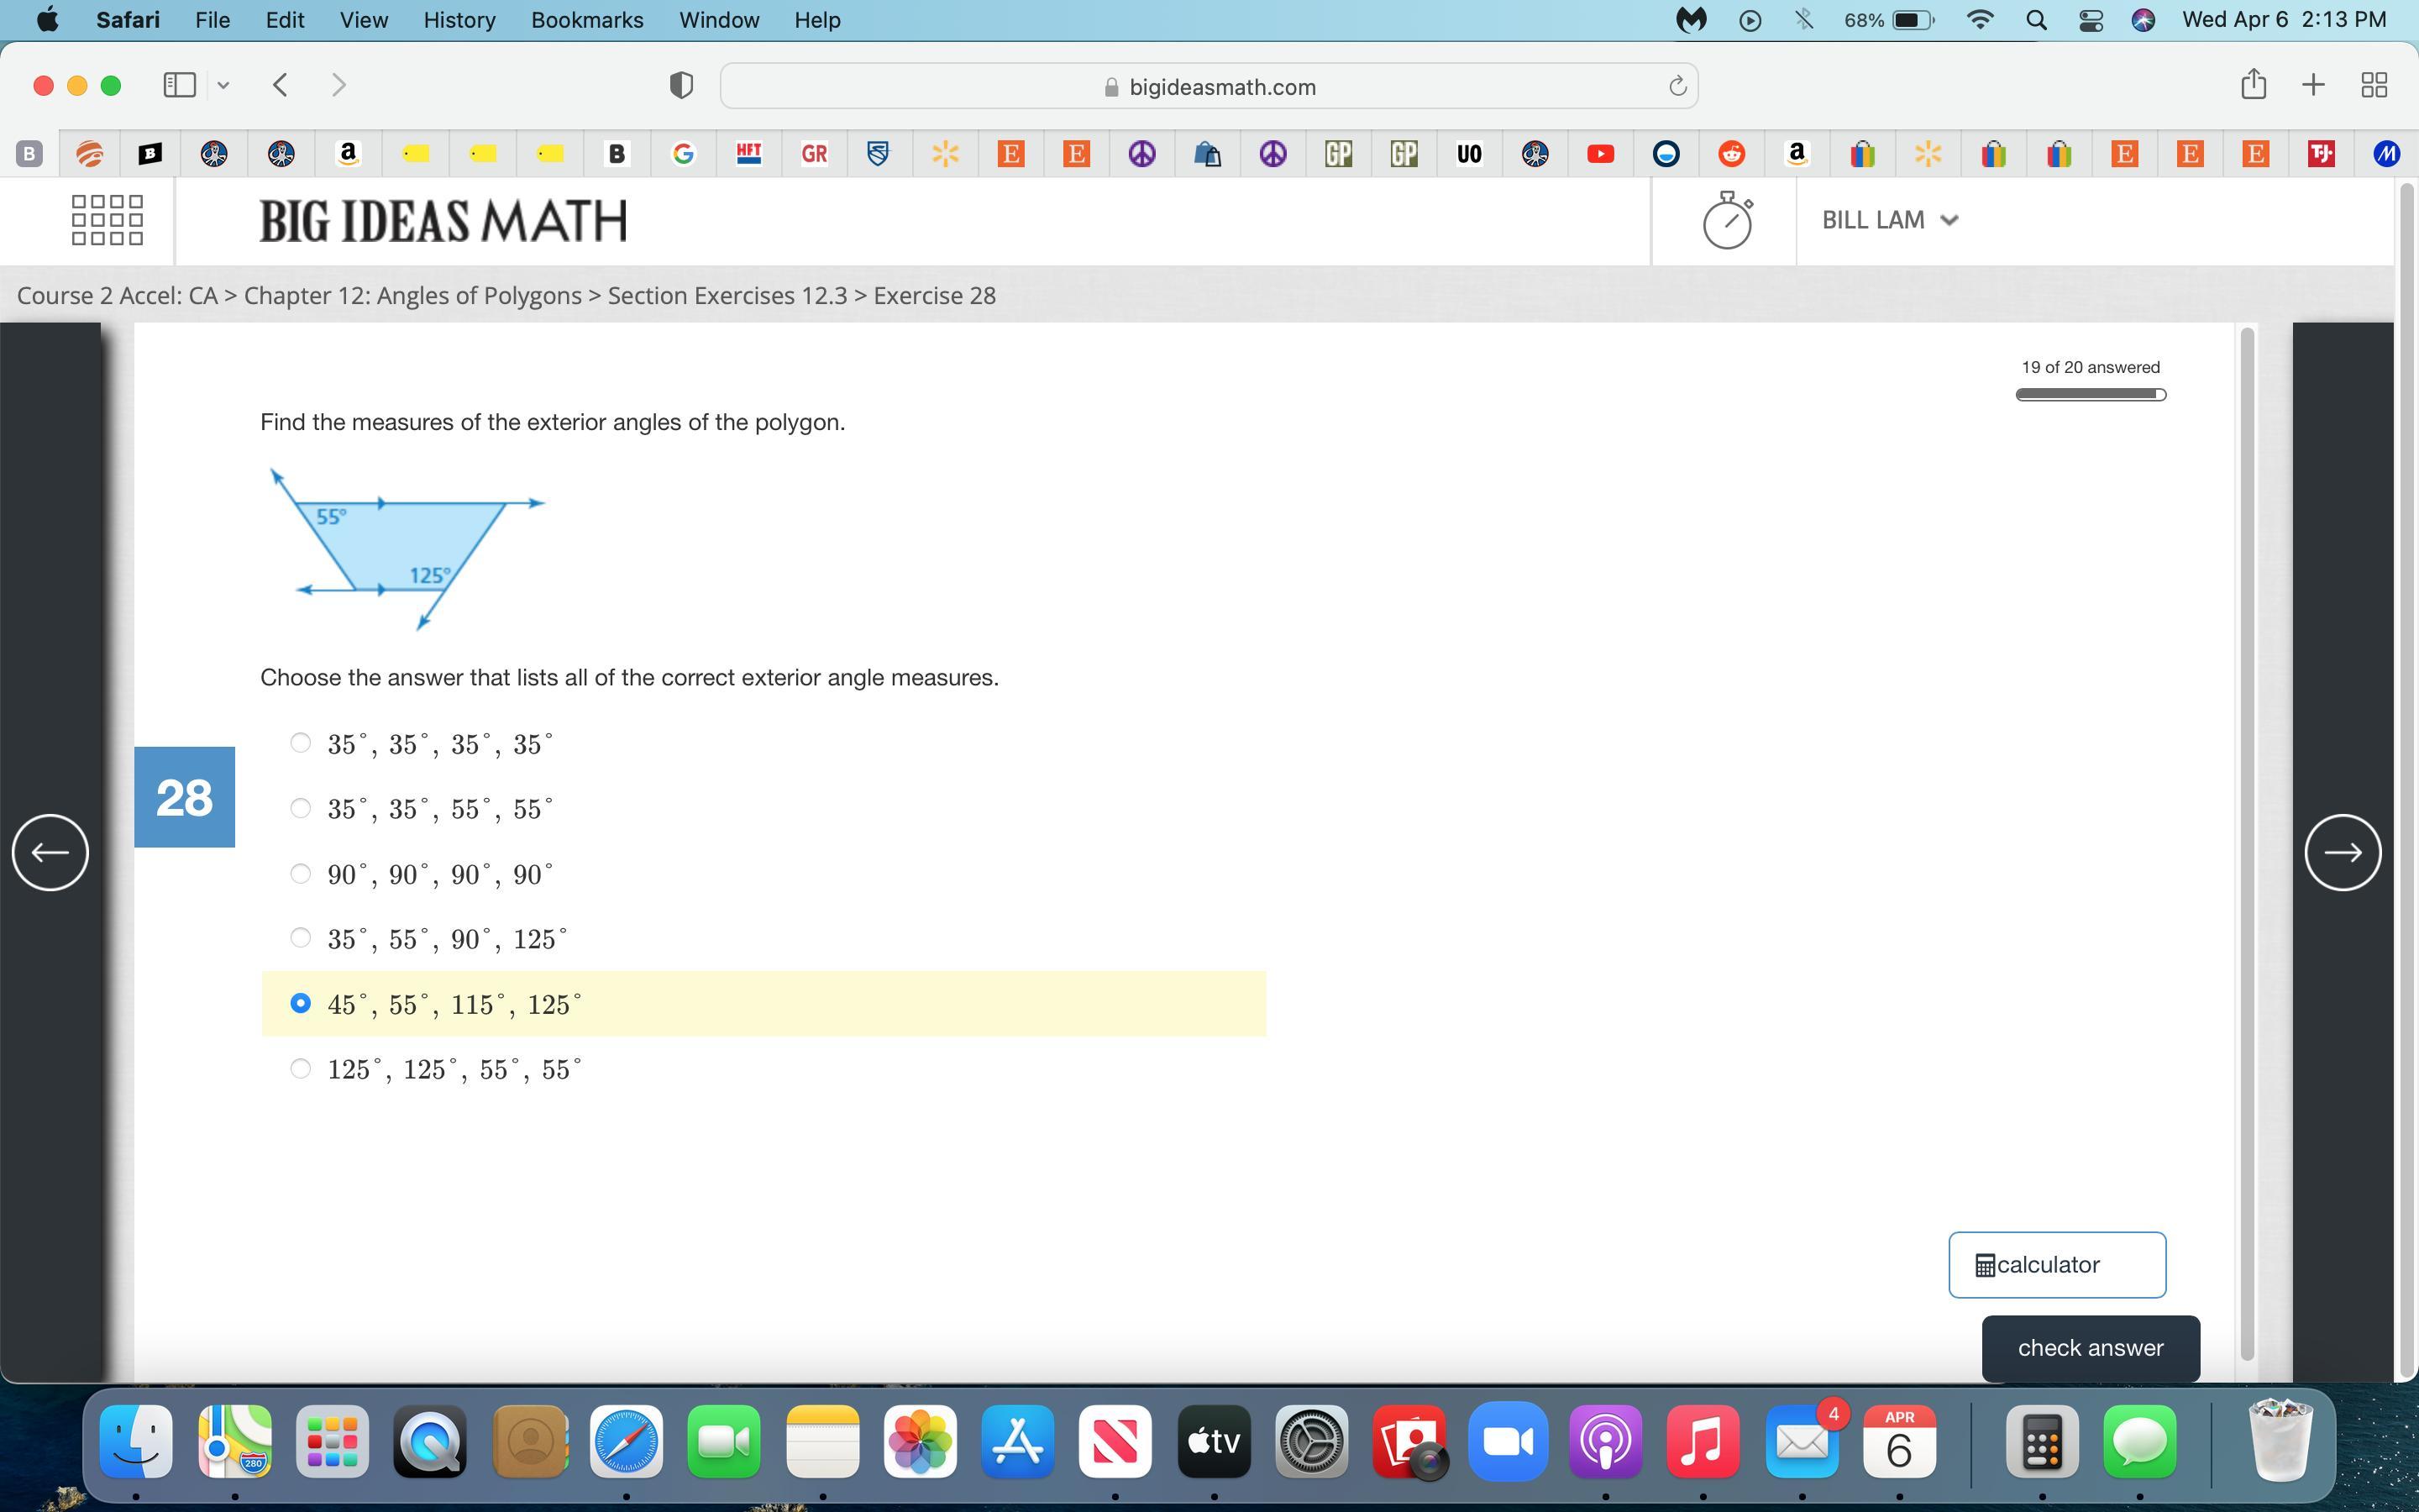Open System Preferences from the dock
2419x1512 pixels.
click(x=1311, y=1441)
